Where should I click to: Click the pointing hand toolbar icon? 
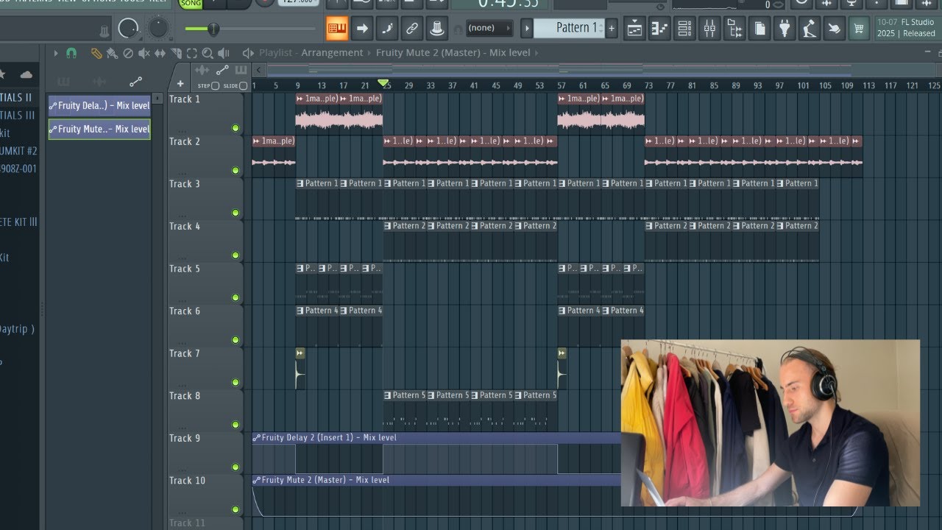[x=835, y=29]
